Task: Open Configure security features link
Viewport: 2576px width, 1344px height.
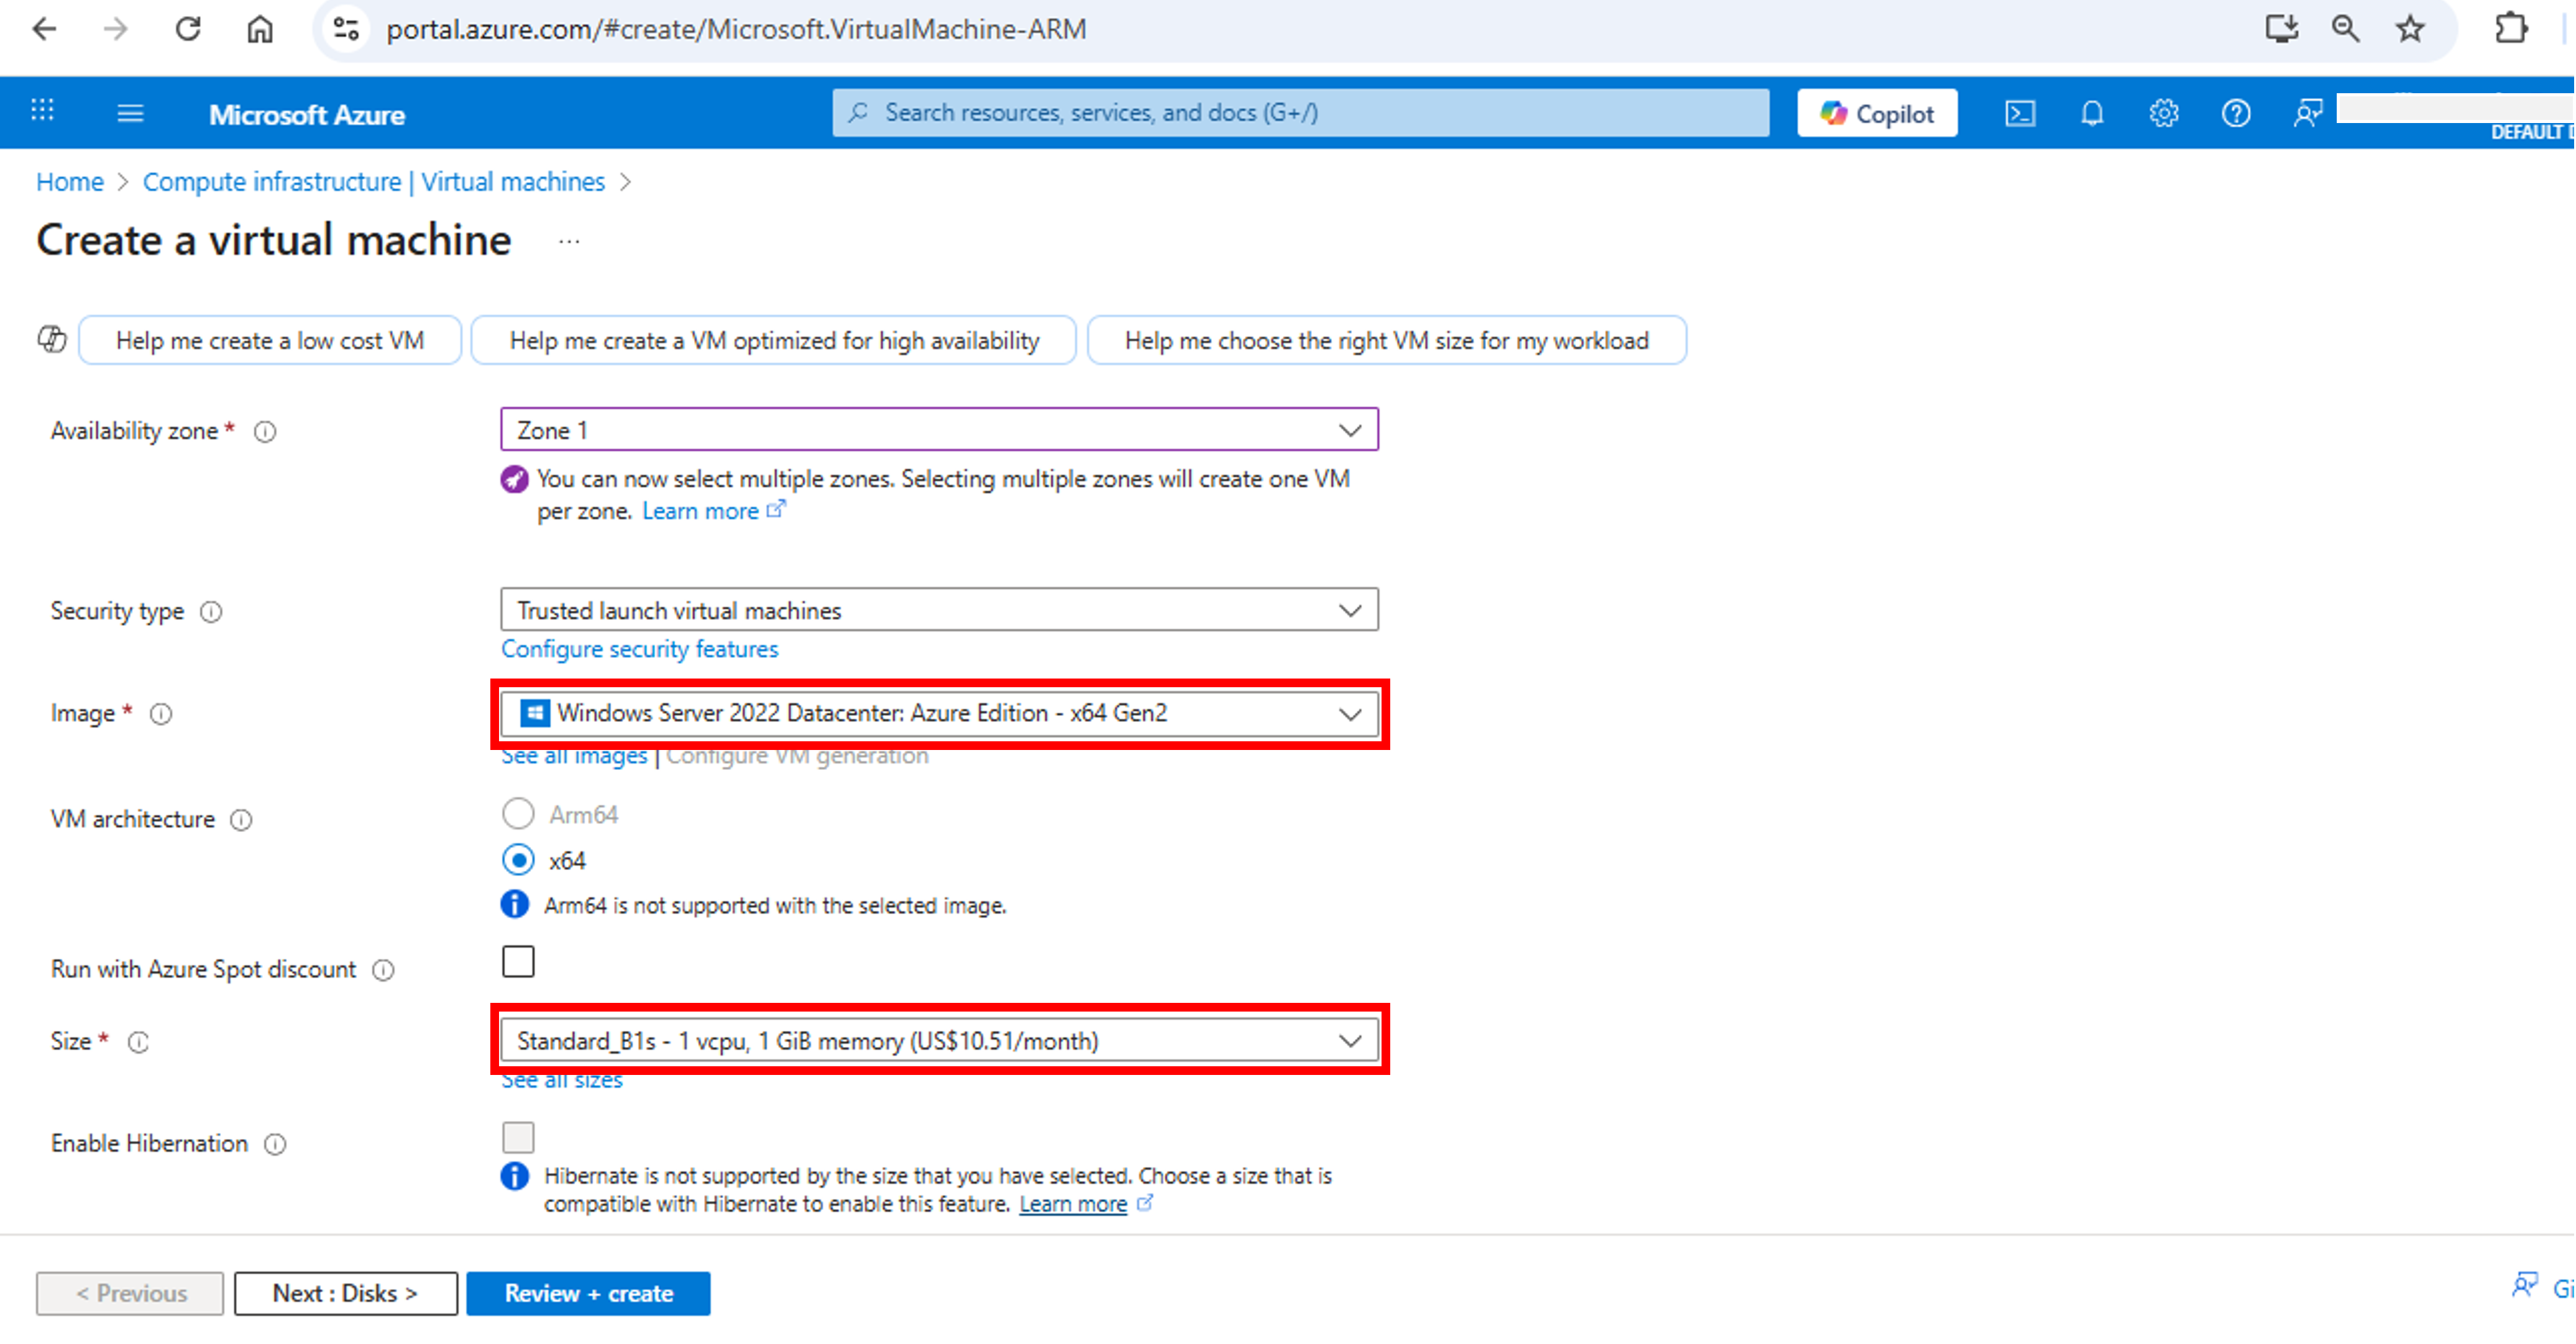Action: coord(639,649)
